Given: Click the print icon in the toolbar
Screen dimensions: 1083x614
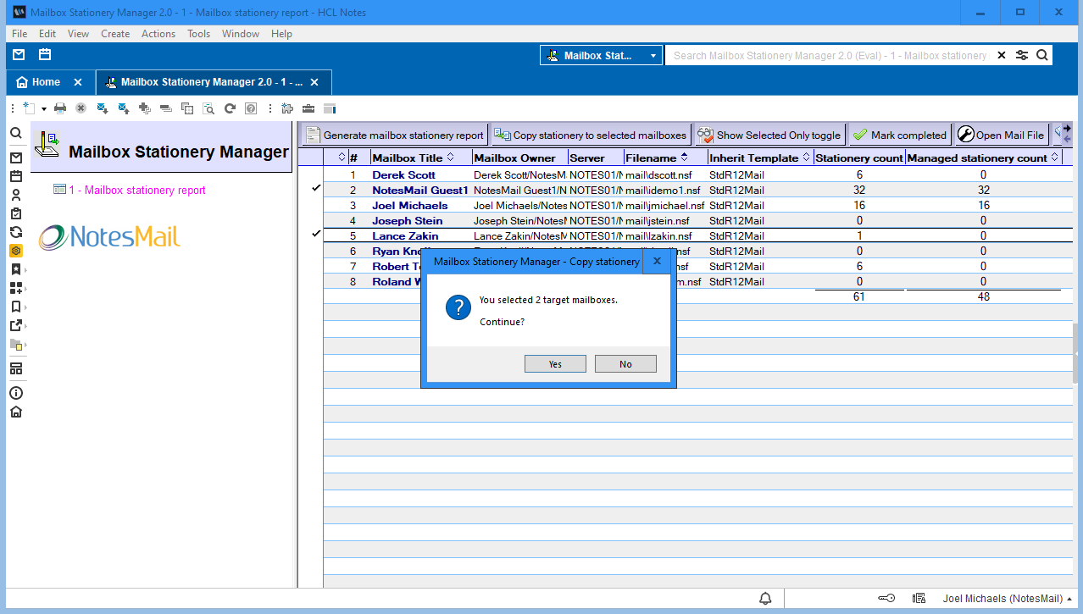Looking at the screenshot, I should [x=60, y=108].
